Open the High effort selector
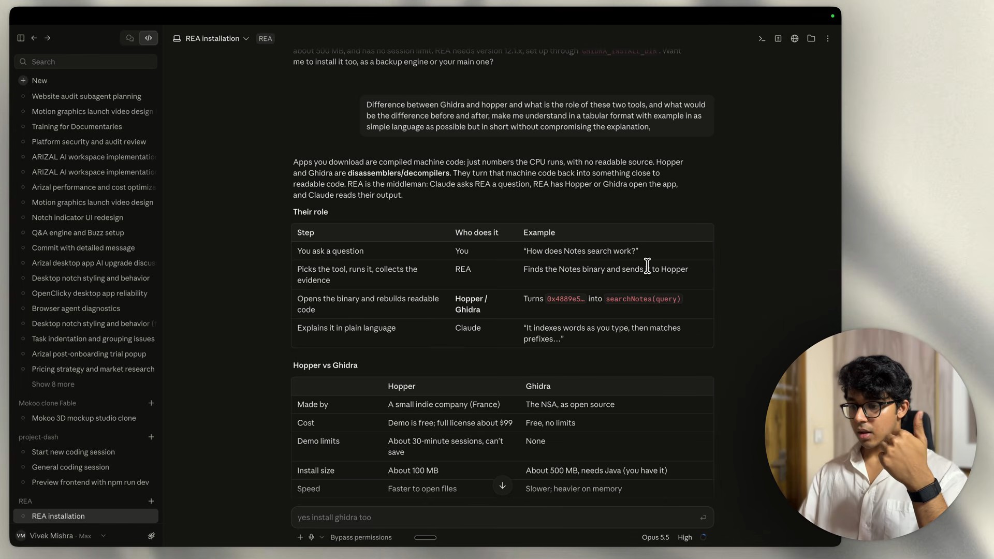This screenshot has width=994, height=559. [685, 537]
